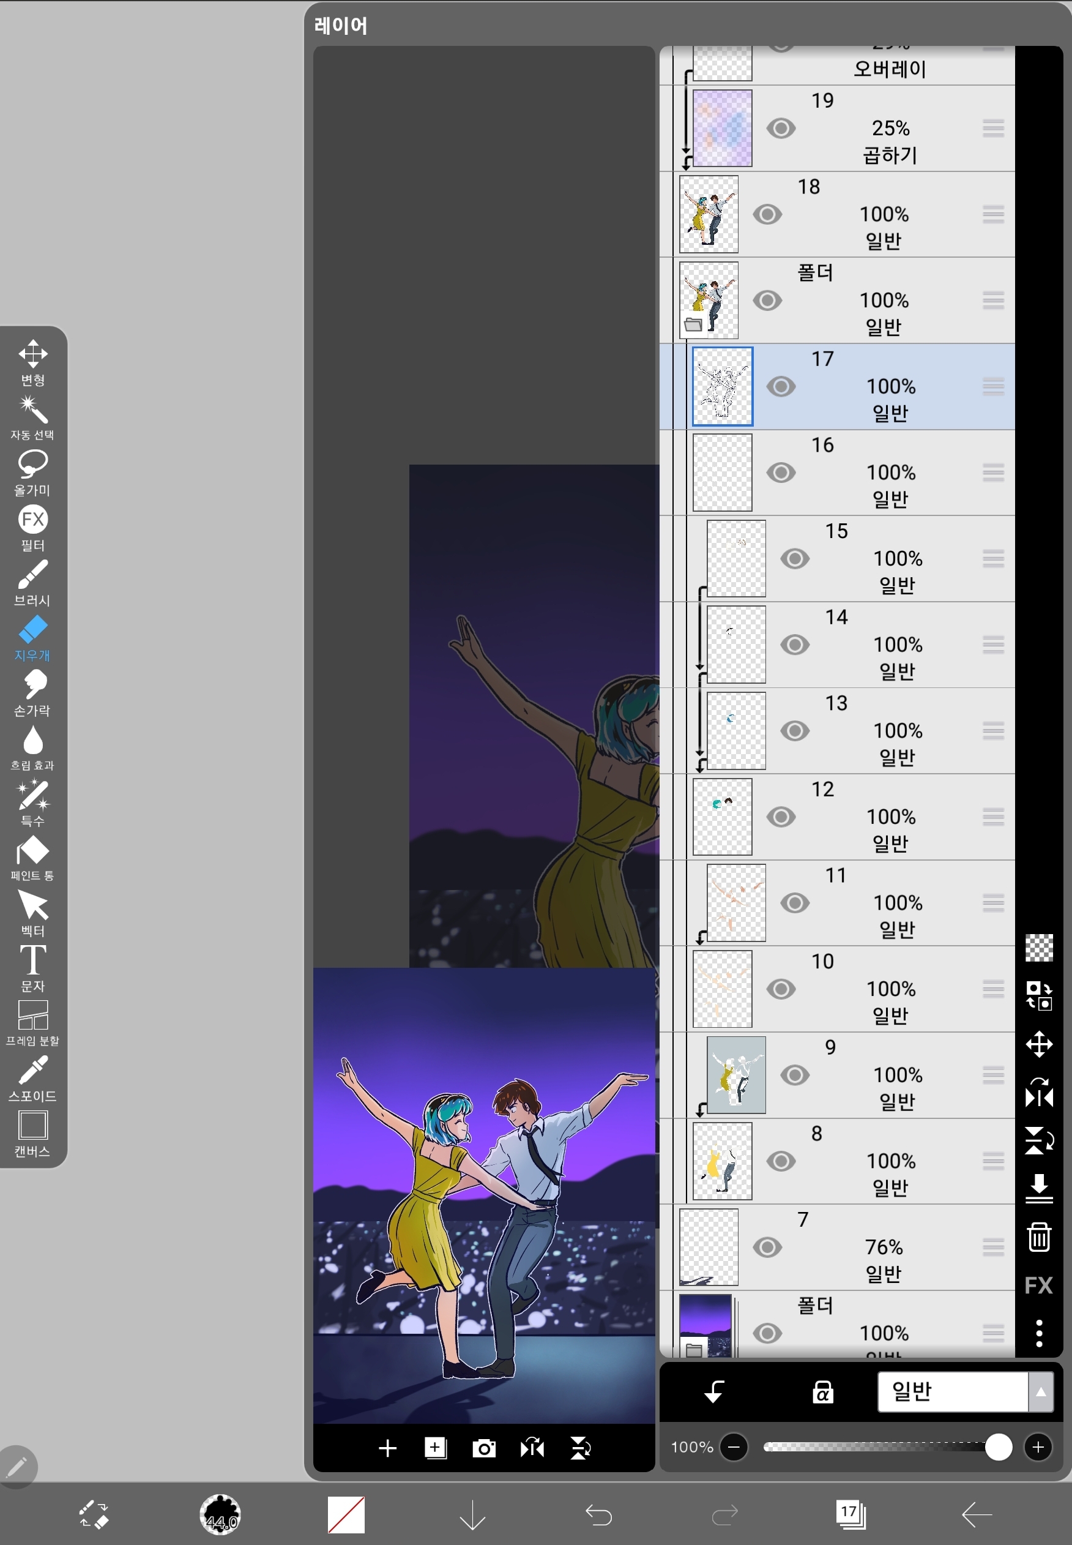
Task: Select the Special (특수) pen tool
Action: pyautogui.click(x=32, y=804)
